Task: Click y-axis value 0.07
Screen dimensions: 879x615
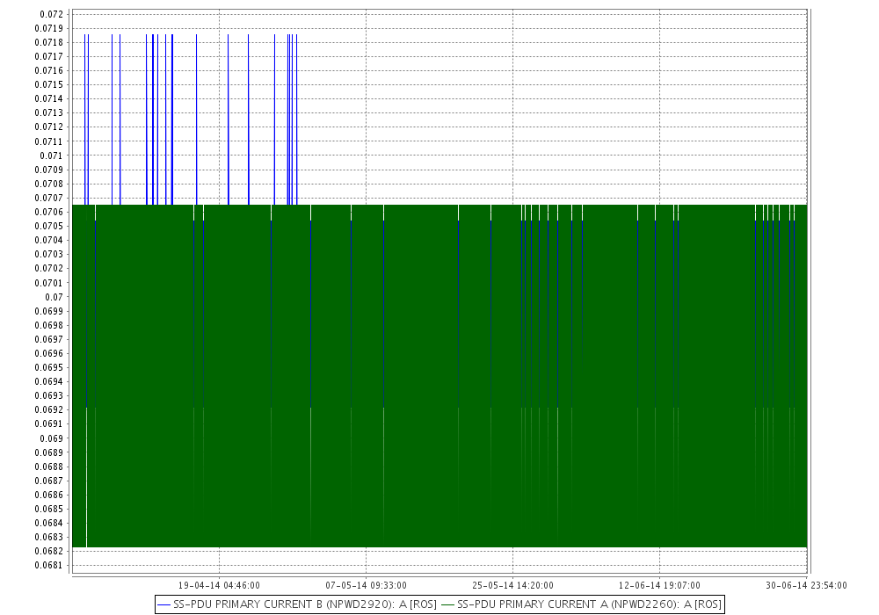Action: (54, 297)
